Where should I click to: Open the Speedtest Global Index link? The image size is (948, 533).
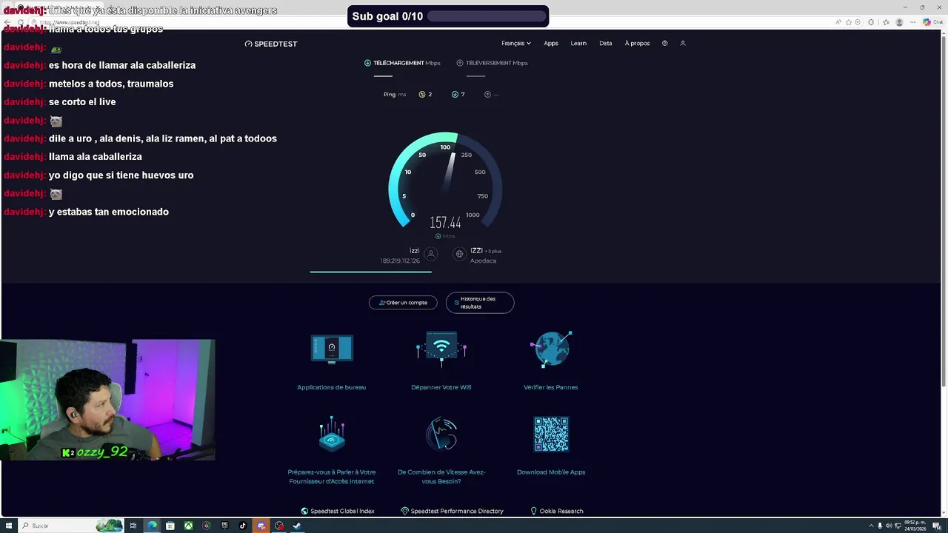338,511
